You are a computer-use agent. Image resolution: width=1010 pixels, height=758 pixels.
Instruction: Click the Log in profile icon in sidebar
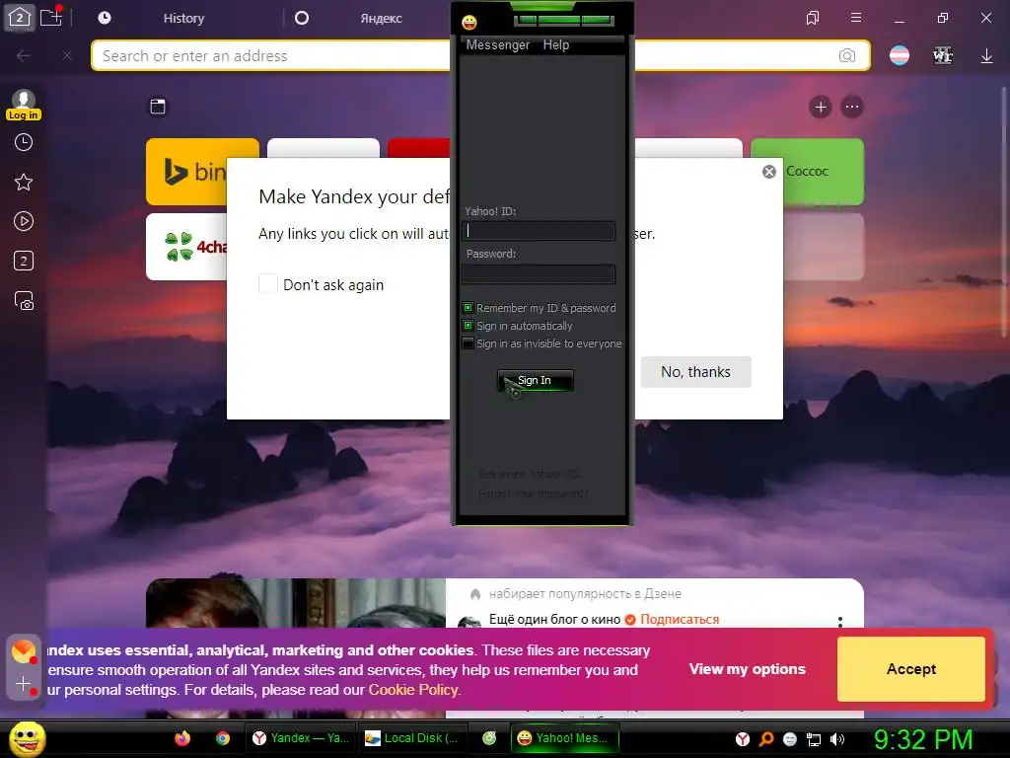pyautogui.click(x=24, y=105)
